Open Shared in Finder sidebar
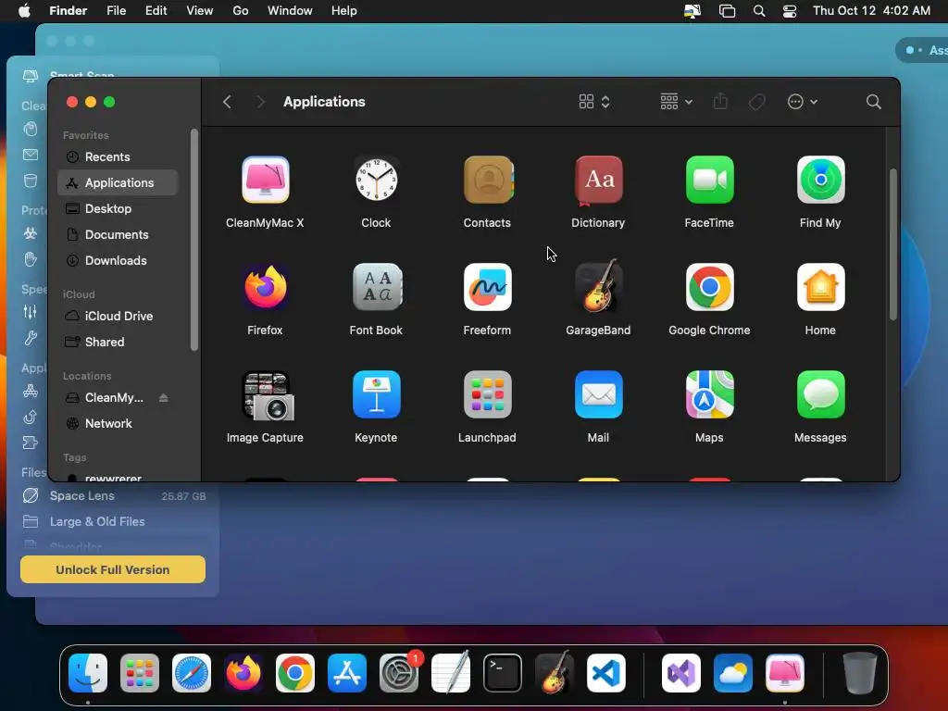Viewport: 948px width, 711px height. click(118, 343)
